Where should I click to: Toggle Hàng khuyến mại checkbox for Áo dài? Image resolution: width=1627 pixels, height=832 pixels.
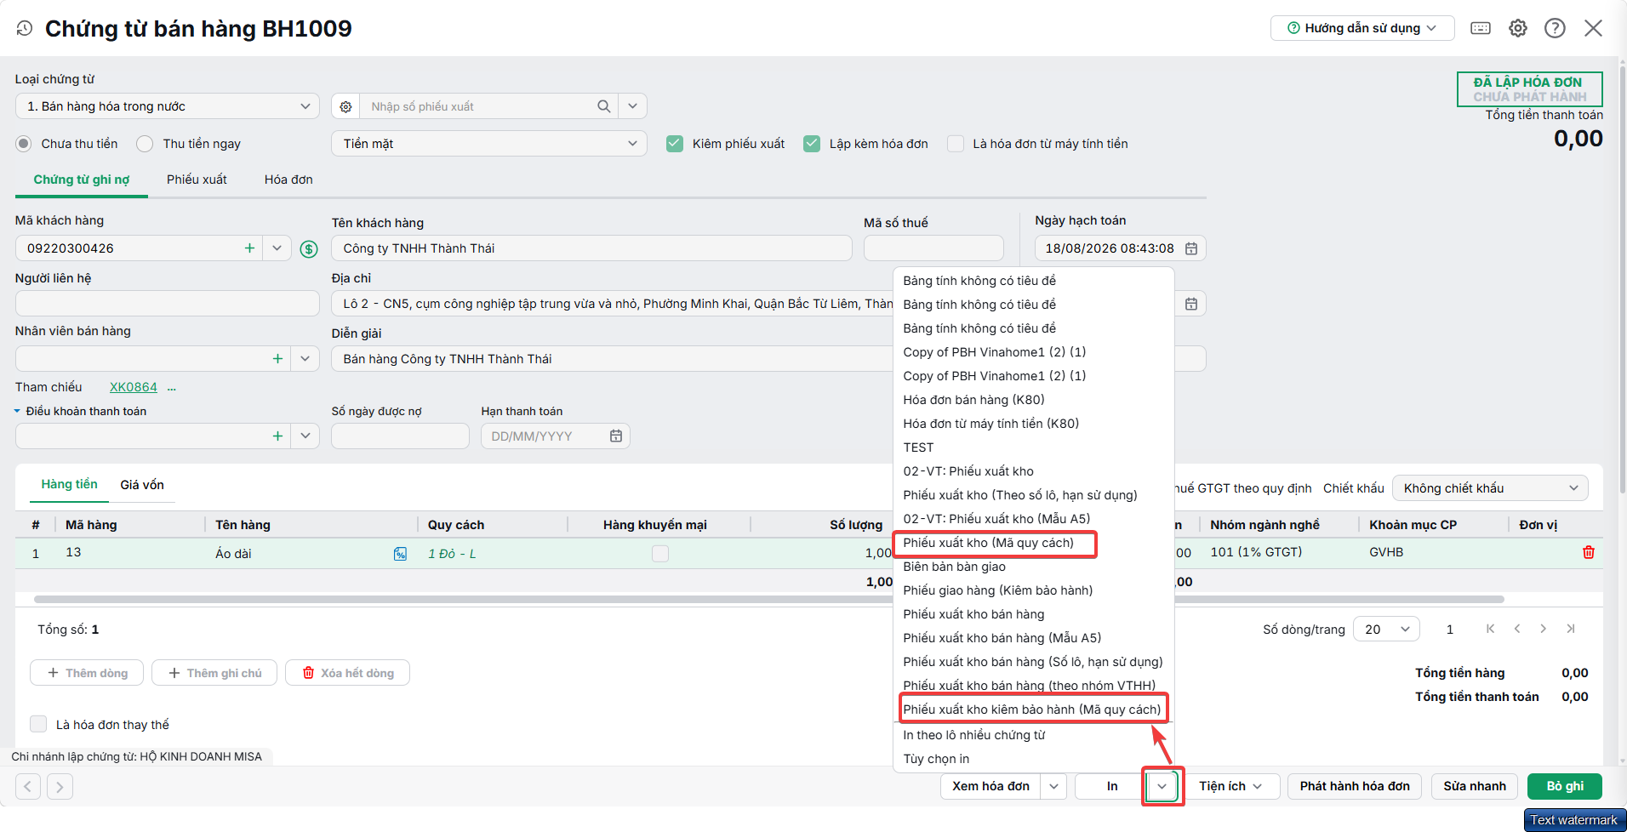click(x=660, y=554)
